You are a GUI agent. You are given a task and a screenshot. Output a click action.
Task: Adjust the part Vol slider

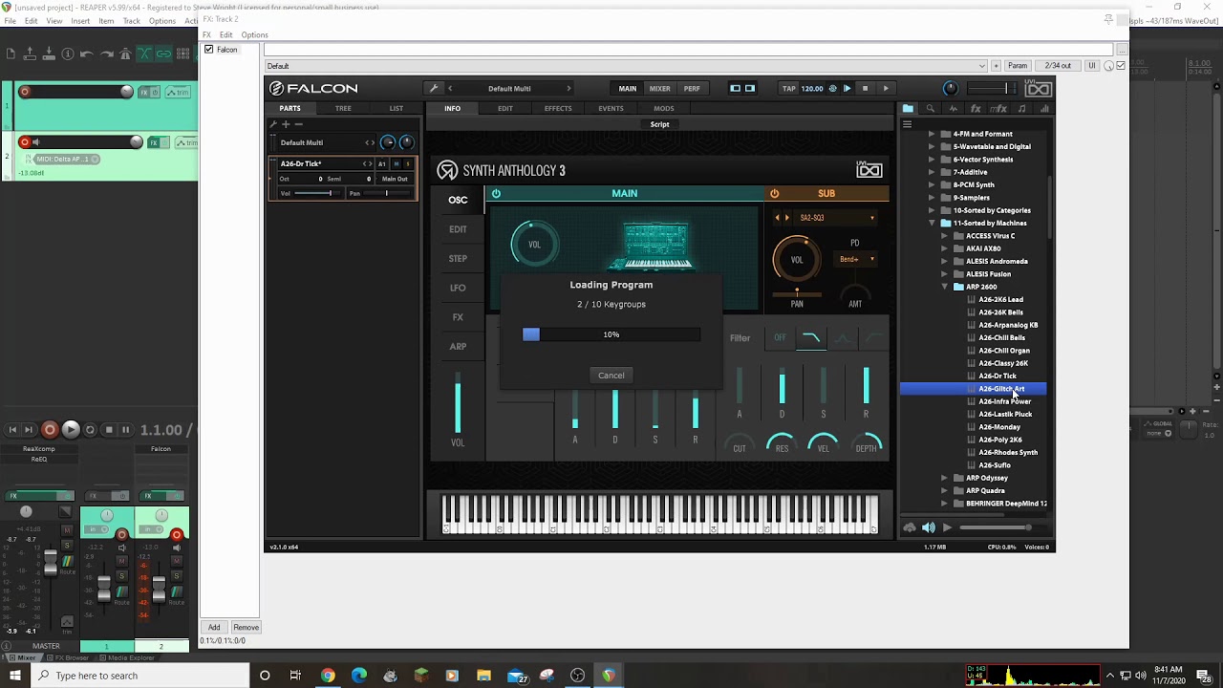(x=318, y=193)
